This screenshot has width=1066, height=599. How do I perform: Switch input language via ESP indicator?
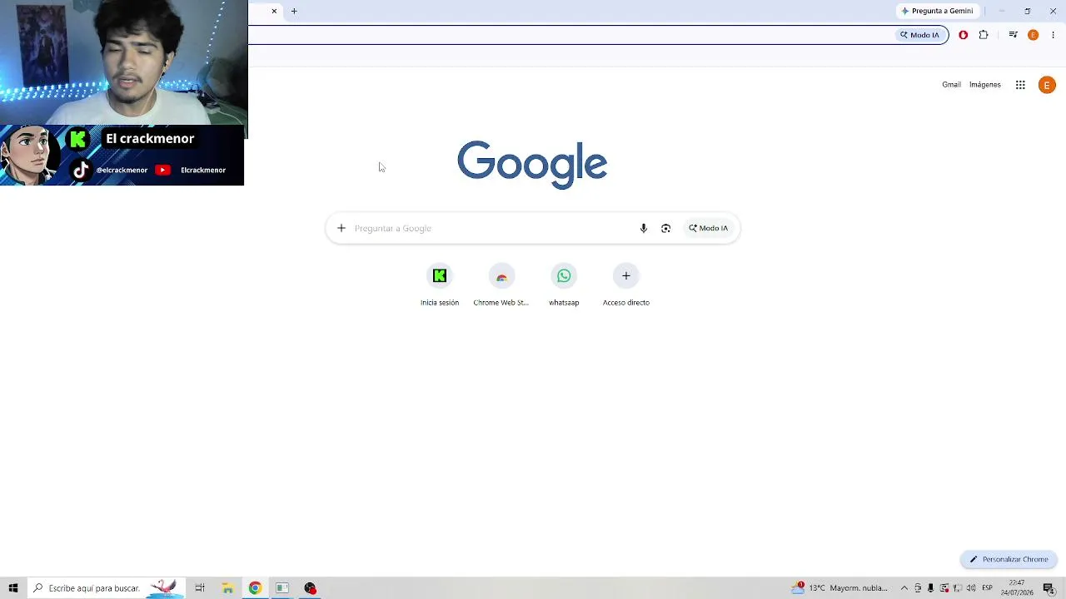(x=988, y=588)
